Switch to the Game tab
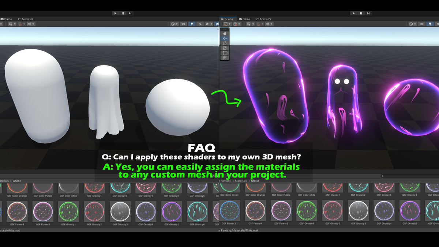 pos(244,19)
